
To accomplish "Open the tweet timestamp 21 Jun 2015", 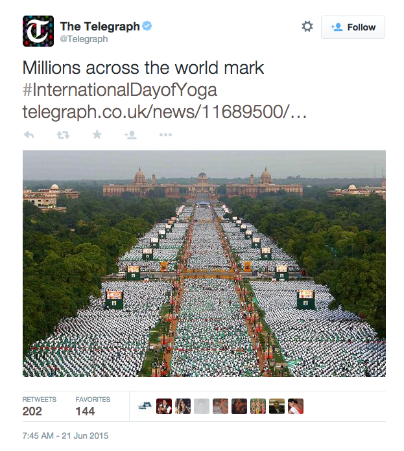I will (x=65, y=435).
